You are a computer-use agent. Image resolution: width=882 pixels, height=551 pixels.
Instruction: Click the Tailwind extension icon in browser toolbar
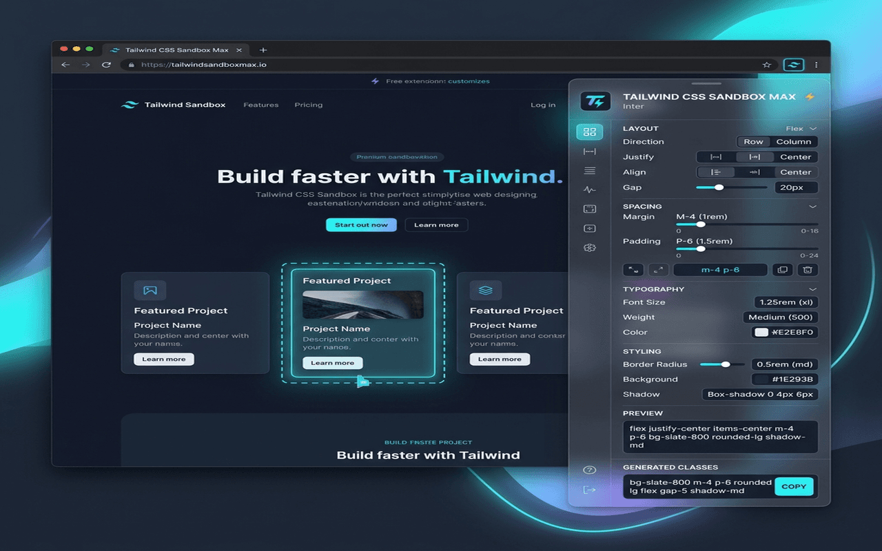pos(794,65)
